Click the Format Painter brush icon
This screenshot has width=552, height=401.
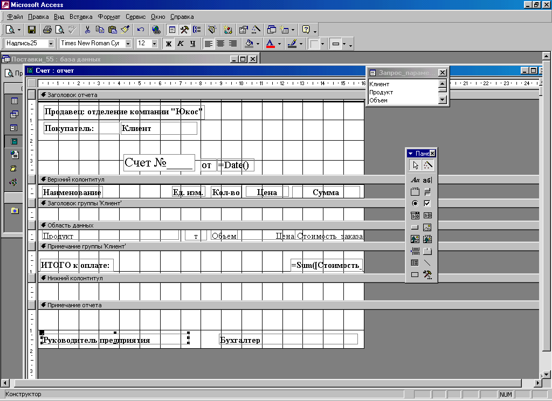coord(125,30)
